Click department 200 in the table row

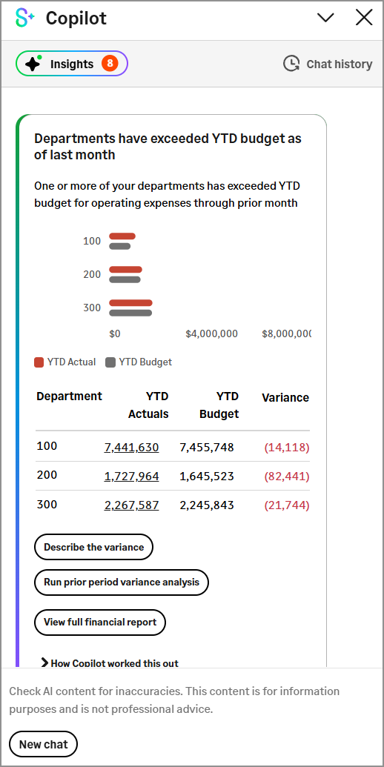click(47, 475)
